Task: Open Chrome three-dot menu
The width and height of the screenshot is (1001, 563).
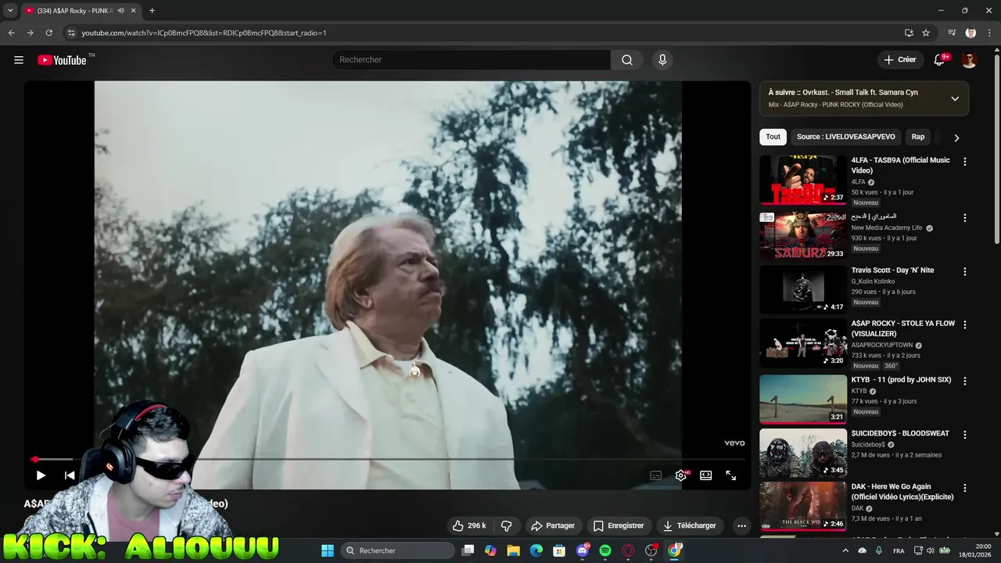Action: click(x=990, y=33)
